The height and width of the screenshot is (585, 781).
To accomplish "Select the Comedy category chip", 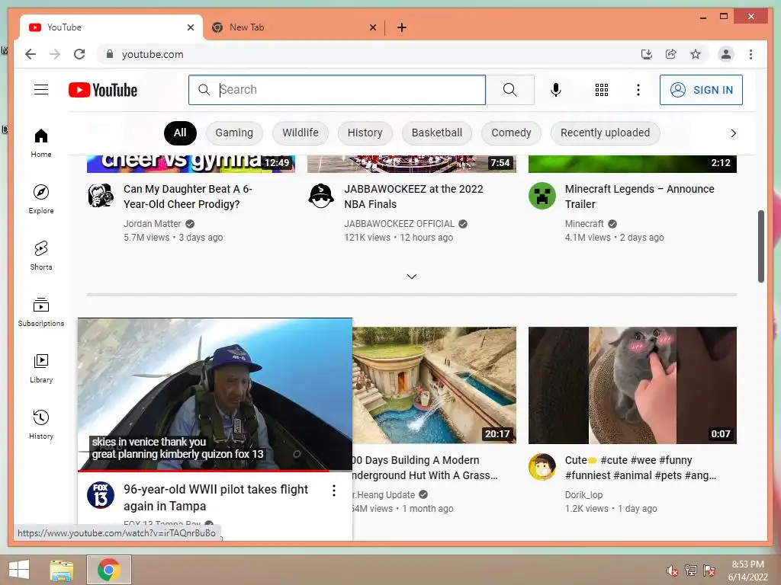I will pos(511,133).
